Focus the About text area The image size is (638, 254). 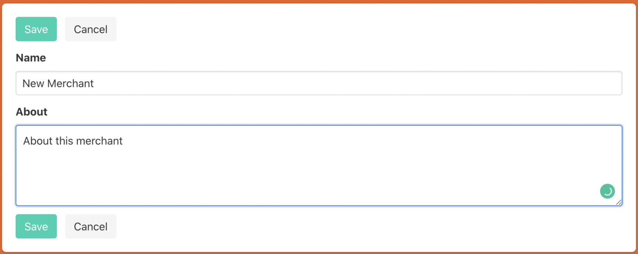click(319, 166)
